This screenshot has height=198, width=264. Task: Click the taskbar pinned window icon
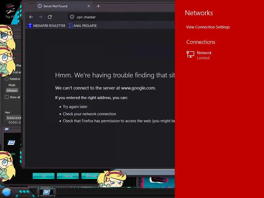[x=46, y=192]
